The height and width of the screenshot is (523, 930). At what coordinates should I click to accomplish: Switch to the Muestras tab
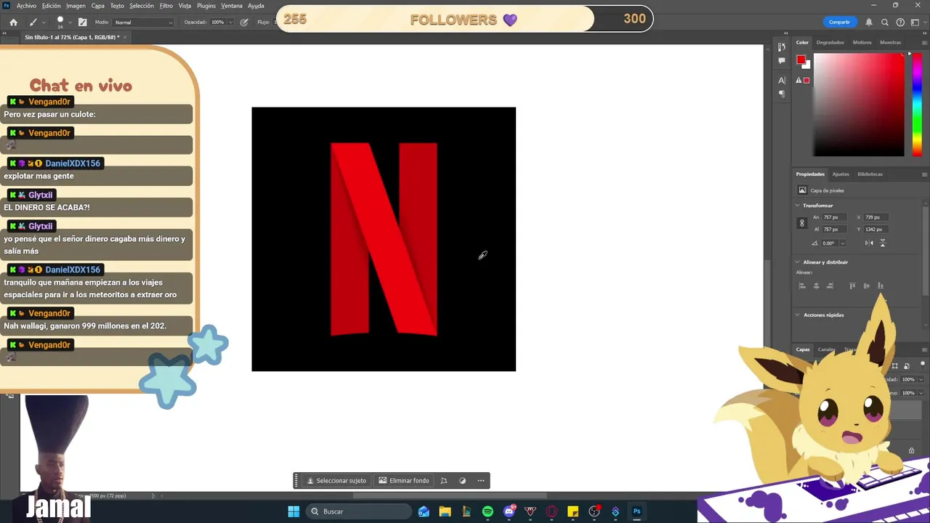890,42
